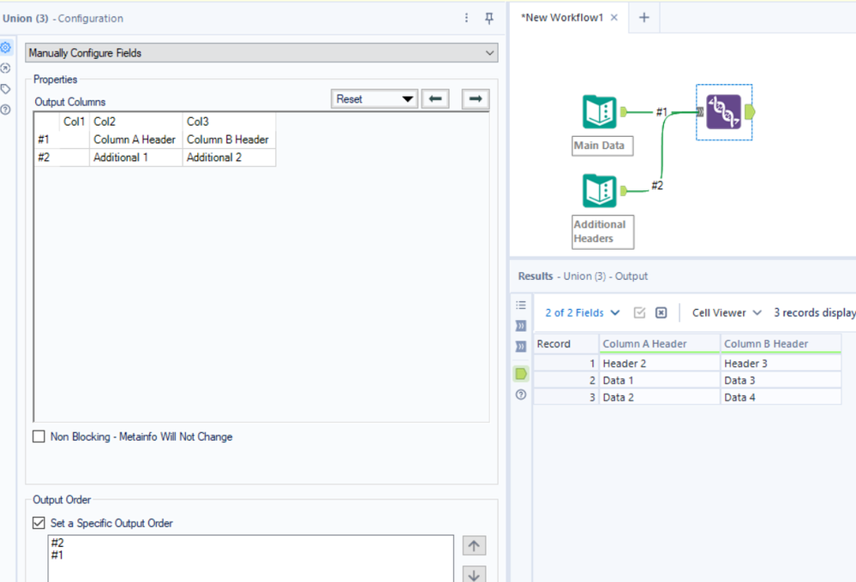Click the Union tool output anchor
856x582 pixels.
click(x=750, y=112)
